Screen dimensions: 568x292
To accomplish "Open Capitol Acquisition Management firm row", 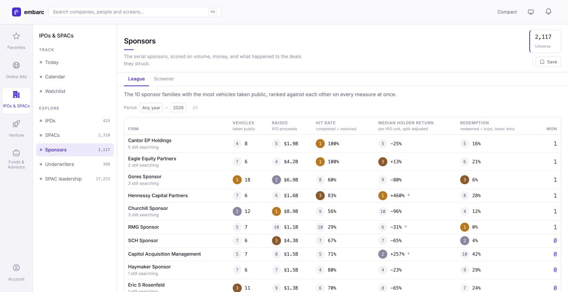I will [342, 254].
